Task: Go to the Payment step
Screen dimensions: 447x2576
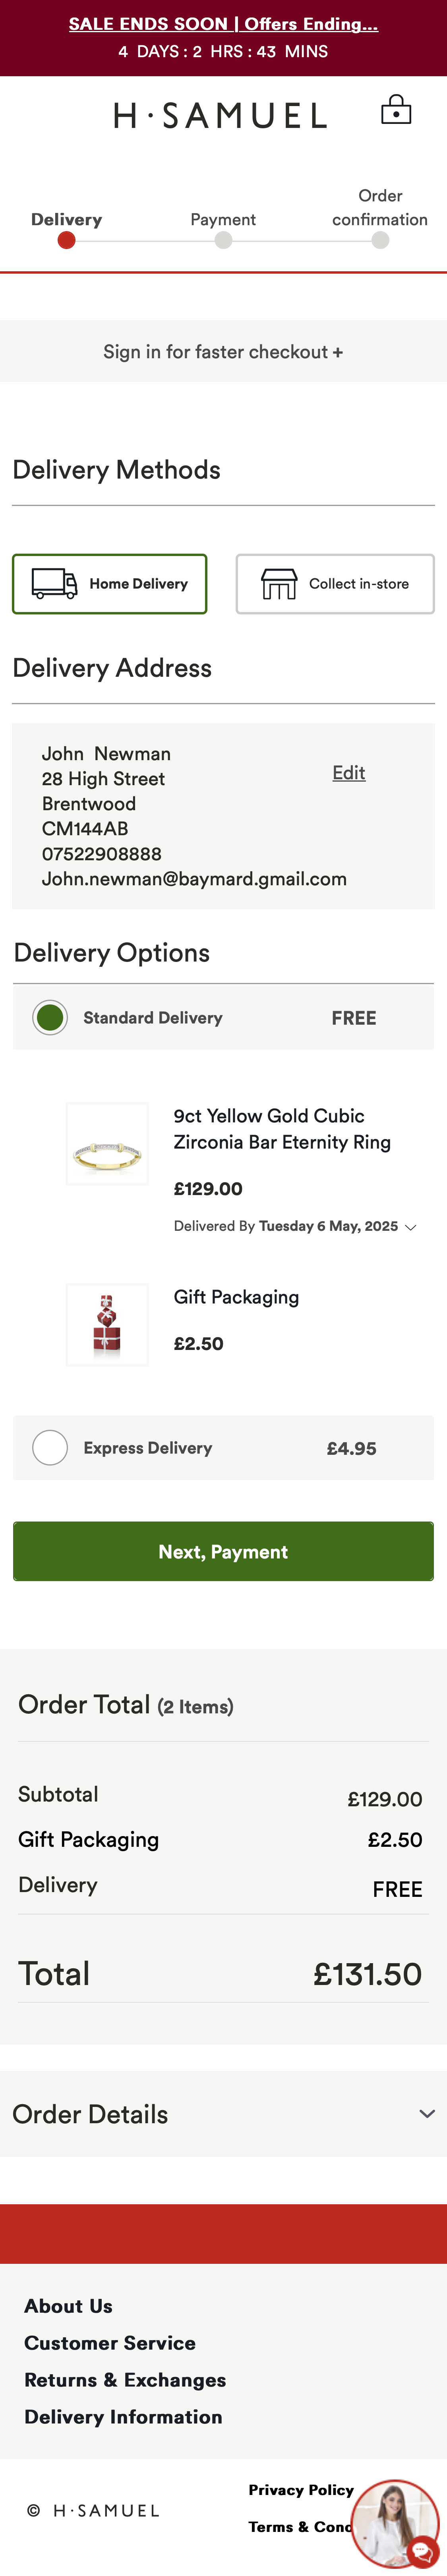Action: click(x=223, y=239)
